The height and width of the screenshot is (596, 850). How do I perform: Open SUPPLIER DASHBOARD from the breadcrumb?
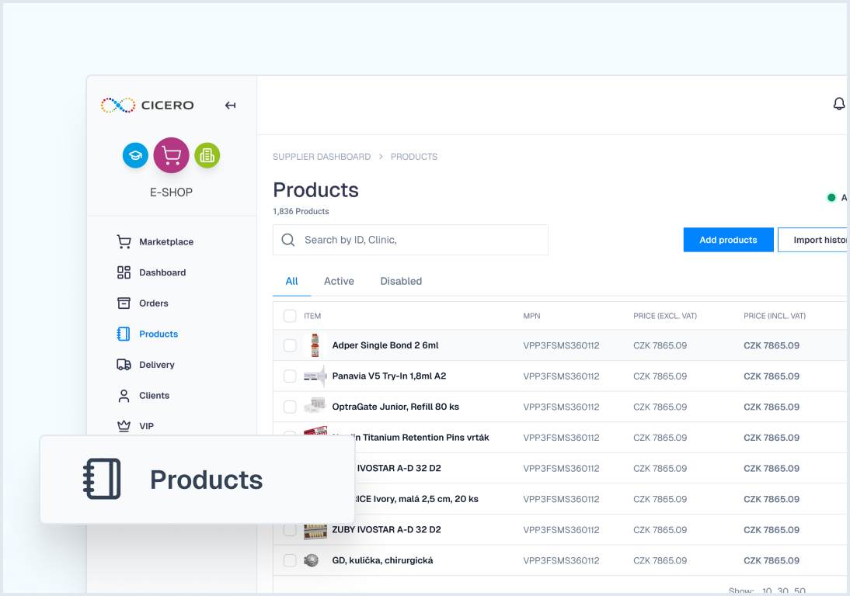[322, 156]
